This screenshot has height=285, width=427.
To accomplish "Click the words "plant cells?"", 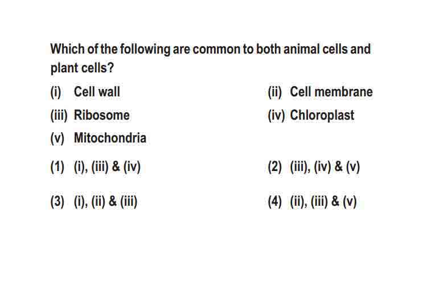I will [82, 68].
